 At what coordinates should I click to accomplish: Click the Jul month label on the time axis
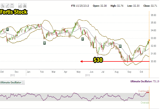103,72
